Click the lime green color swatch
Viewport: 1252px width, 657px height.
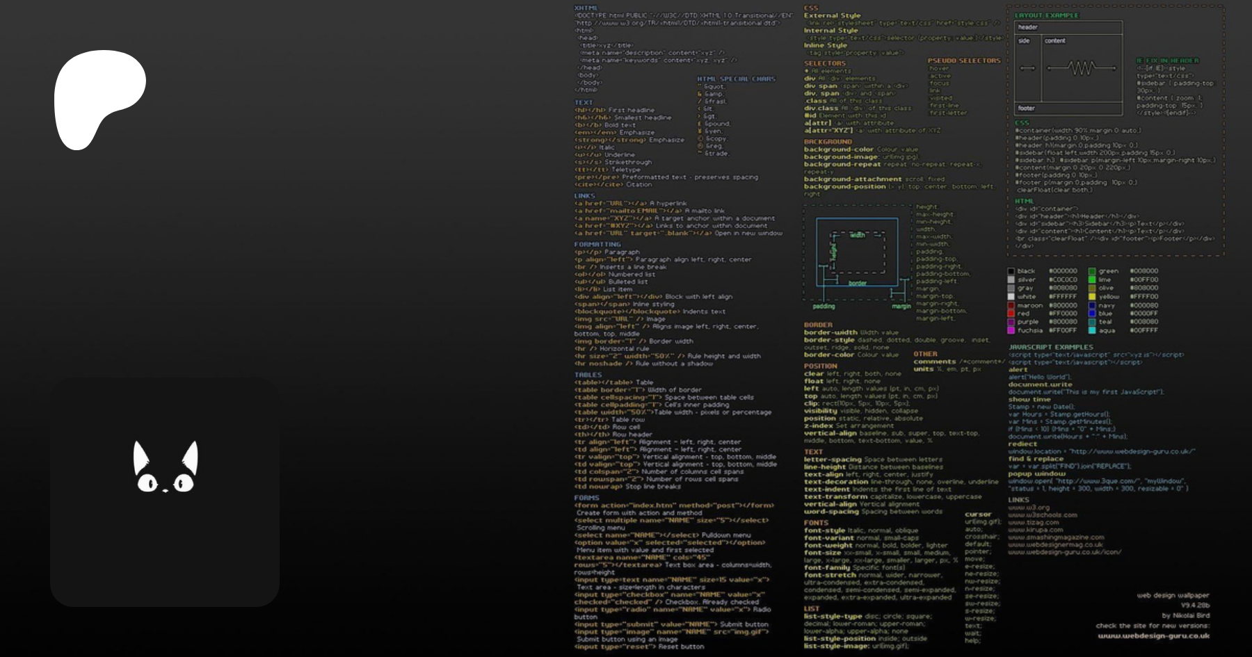tap(1092, 279)
